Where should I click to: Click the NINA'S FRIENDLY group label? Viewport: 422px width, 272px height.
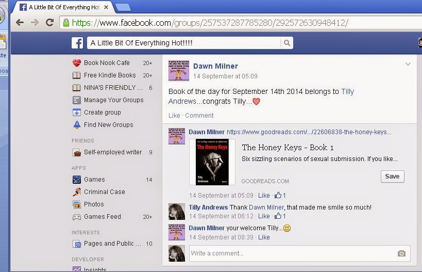[113, 88]
